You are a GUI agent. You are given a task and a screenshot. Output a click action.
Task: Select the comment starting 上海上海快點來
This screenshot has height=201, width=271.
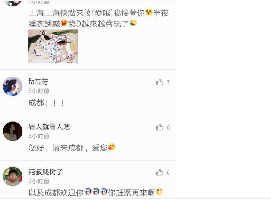(x=99, y=18)
